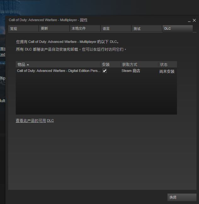Image resolution: width=199 pixels, height=204 pixels.
Task: Uncheck the Digital Edition DLC install checkbox
Action: click(x=105, y=71)
